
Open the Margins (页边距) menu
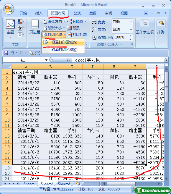[x=35, y=29]
